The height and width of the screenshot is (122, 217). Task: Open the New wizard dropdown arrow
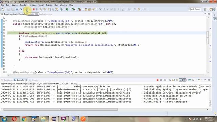click(x=6, y=9)
